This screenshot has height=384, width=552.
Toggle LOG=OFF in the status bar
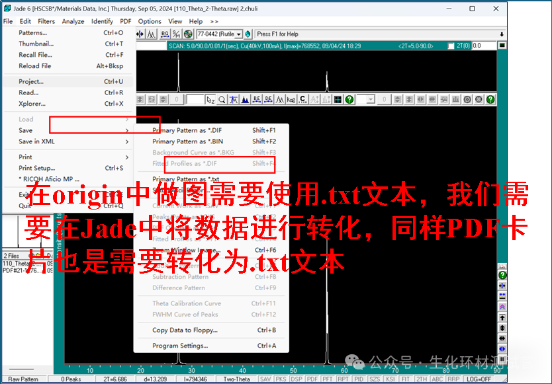coord(479,379)
